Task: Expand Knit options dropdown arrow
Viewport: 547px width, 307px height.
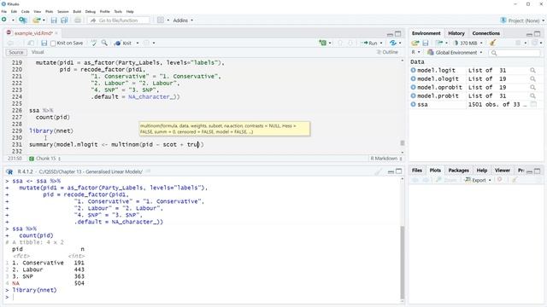Action: coord(138,43)
